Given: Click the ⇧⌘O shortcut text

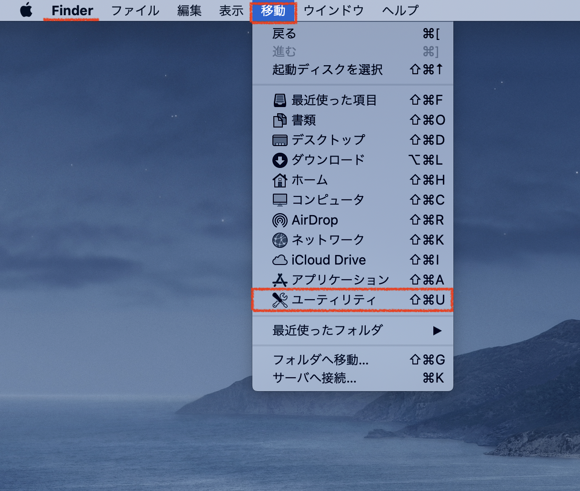Looking at the screenshot, I should click(428, 120).
